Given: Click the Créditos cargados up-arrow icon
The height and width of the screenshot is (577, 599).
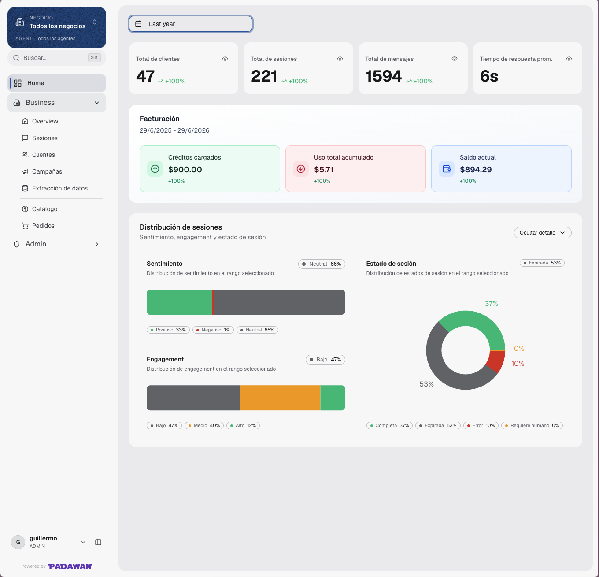Looking at the screenshot, I should coord(155,169).
